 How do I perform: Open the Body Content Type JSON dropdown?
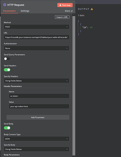click(x=36, y=139)
